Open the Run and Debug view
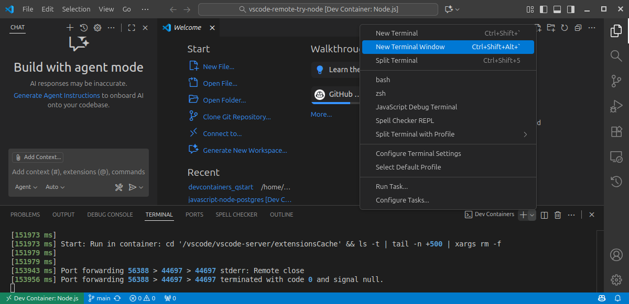This screenshot has width=629, height=304. click(x=616, y=106)
